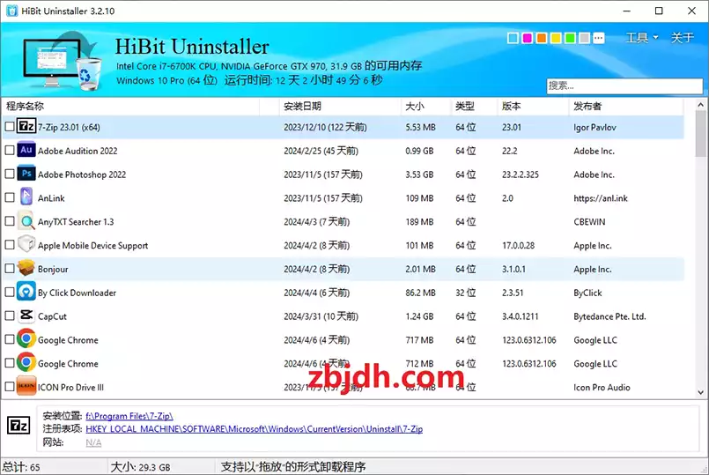
Task: Select the gray theme color swatch
Action: pyautogui.click(x=584, y=38)
